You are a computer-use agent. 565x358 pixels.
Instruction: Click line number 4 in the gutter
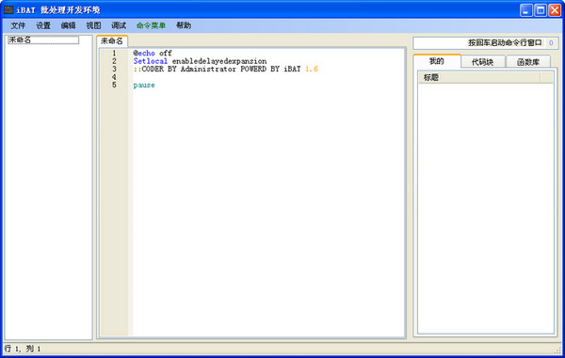pyautogui.click(x=114, y=77)
